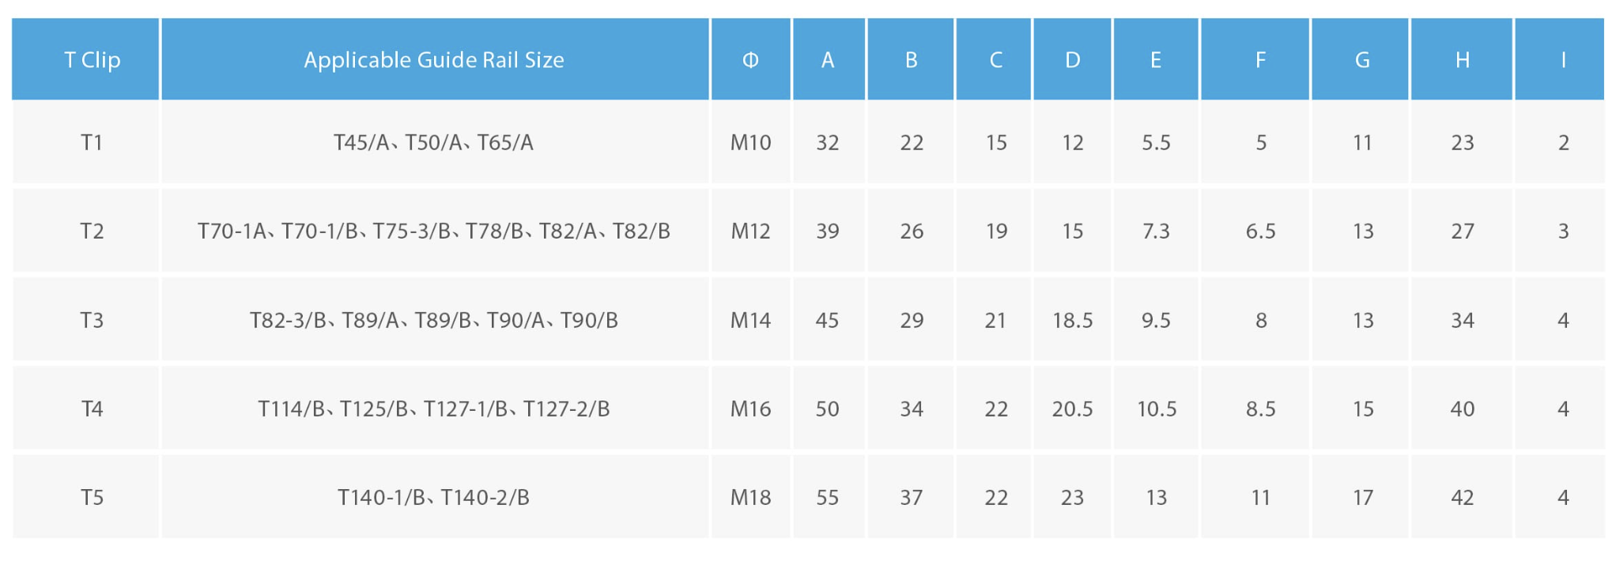Click the Φ column header
The width and height of the screenshot is (1616, 561).
(750, 60)
